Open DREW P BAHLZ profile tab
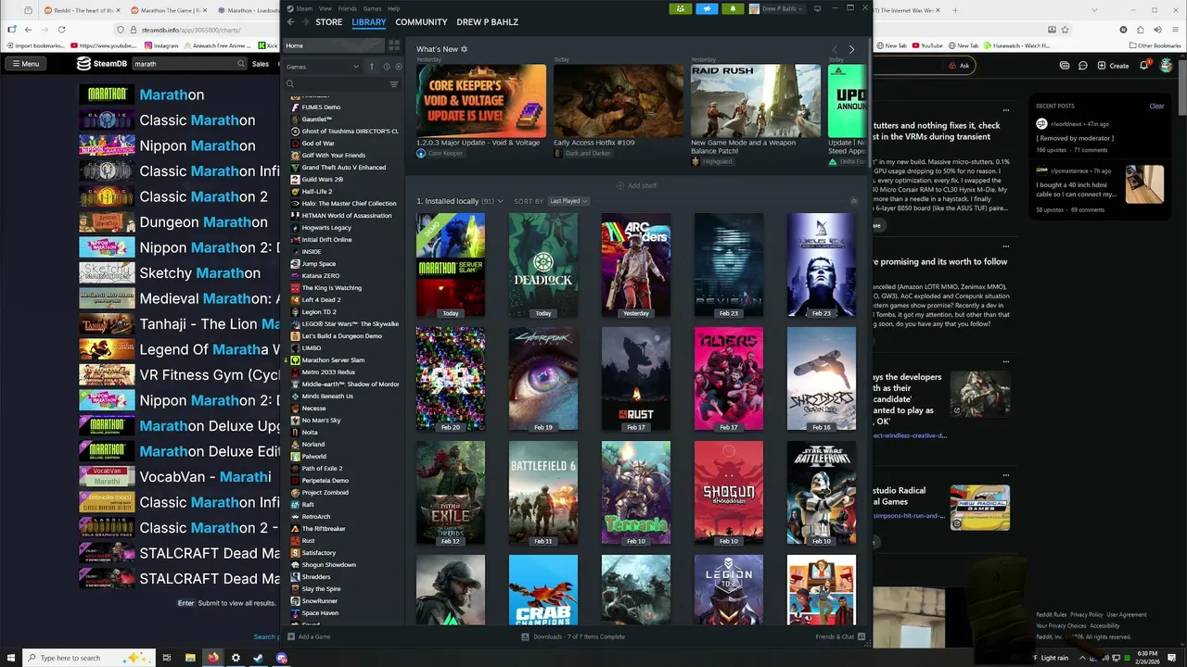This screenshot has height=667, width=1187. (x=487, y=22)
